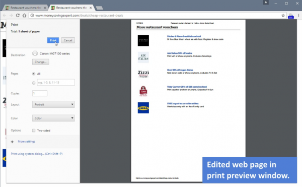Click the browser Back arrow
Image resolution: width=302 pixels, height=187 pixels.
(5, 16)
